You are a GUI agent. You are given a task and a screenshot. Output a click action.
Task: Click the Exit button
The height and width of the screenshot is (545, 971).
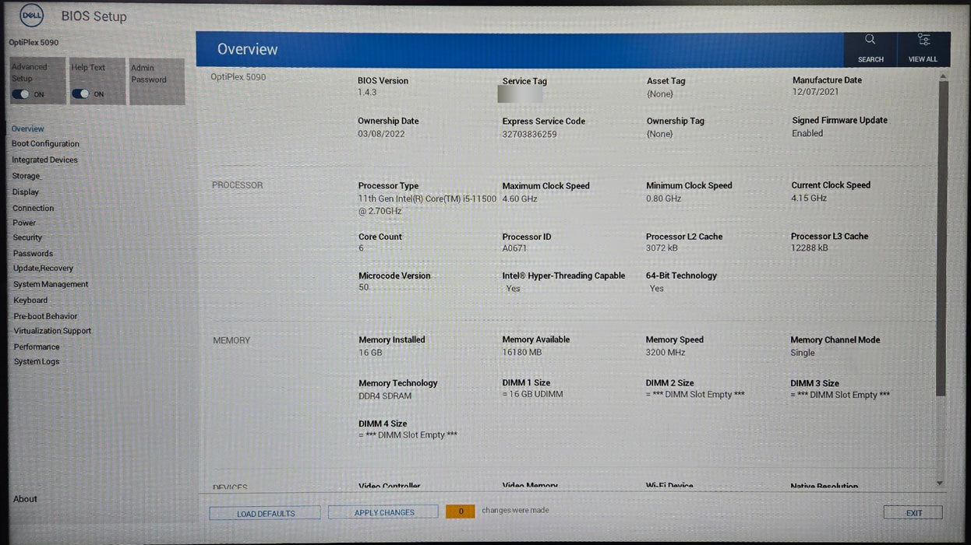coord(913,512)
